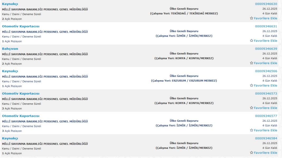
Task: Click listing number 00009346631
Action: pyautogui.click(x=266, y=26)
